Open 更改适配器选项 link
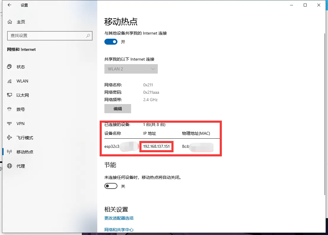The width and height of the screenshot is (328, 235). 119,218
